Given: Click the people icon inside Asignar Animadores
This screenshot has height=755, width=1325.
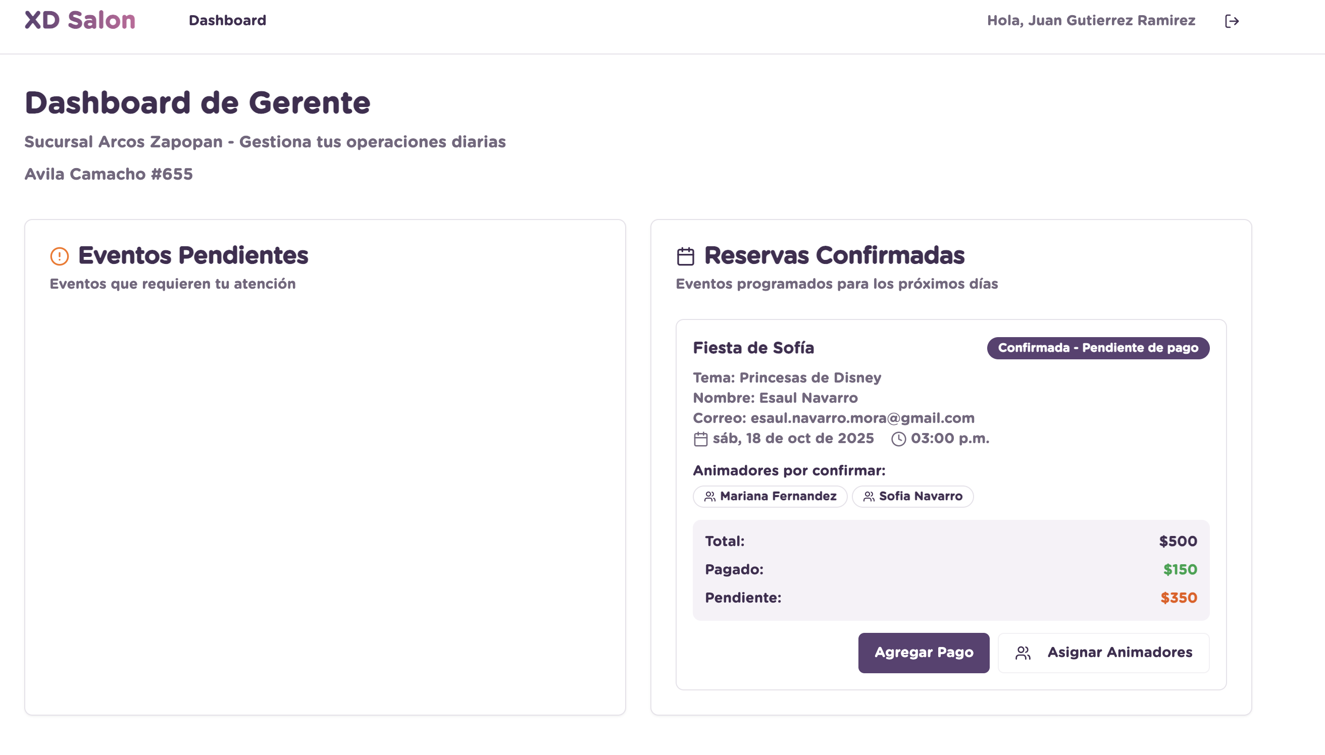Looking at the screenshot, I should point(1023,653).
